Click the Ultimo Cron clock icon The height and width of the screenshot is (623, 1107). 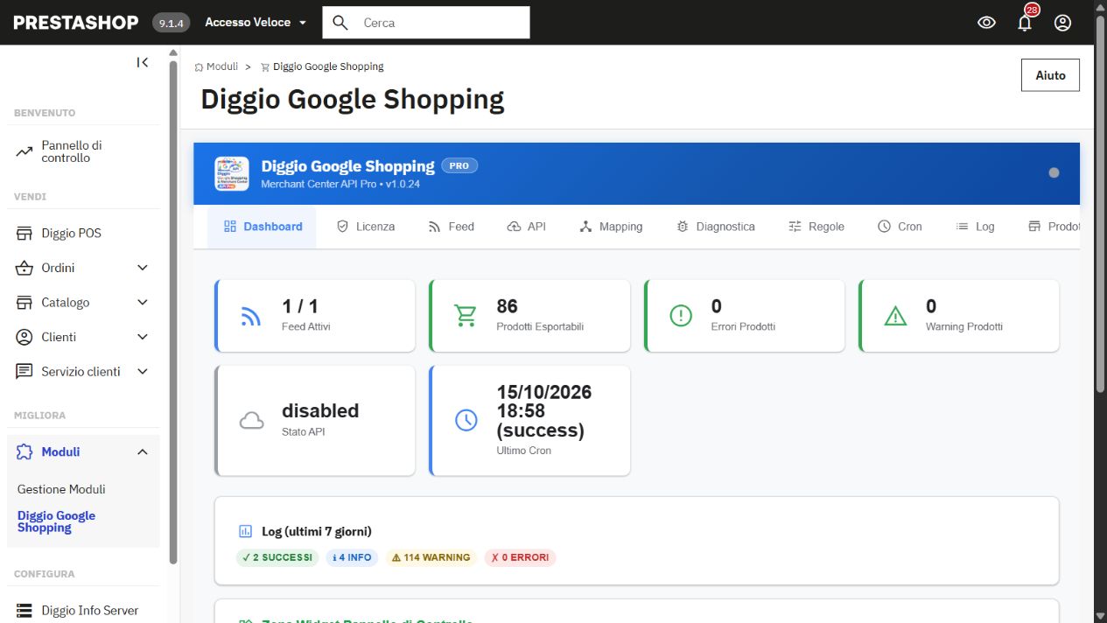(x=466, y=420)
